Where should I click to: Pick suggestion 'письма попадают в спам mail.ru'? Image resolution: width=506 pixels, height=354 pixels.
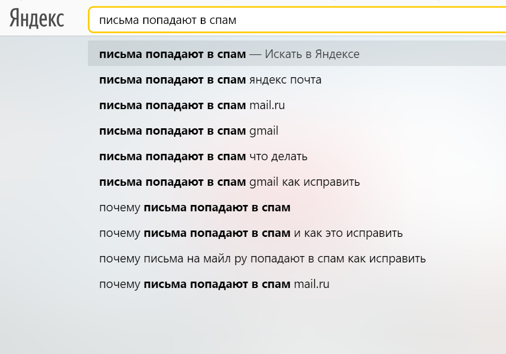pyautogui.click(x=192, y=105)
